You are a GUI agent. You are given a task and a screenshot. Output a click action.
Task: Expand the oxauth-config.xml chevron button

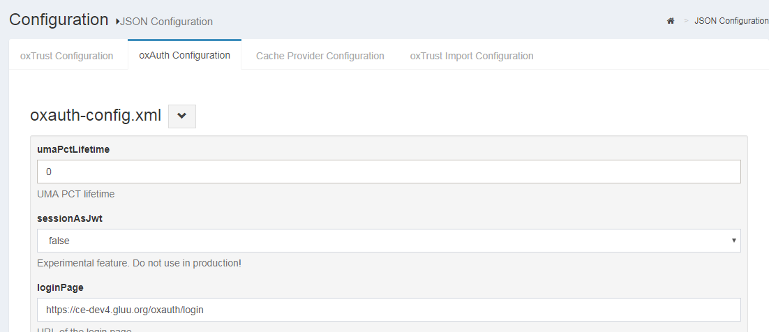[182, 116]
